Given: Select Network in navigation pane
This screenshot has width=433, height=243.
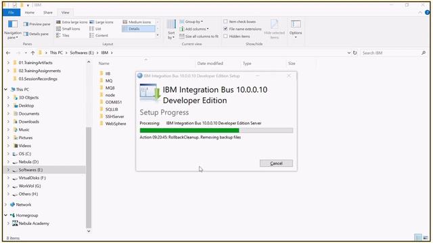Looking at the screenshot, I should [x=24, y=205].
